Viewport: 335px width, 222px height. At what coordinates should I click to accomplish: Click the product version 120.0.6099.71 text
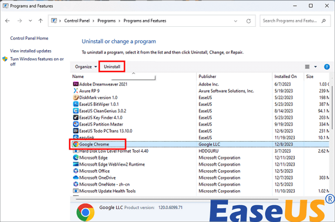point(170,208)
